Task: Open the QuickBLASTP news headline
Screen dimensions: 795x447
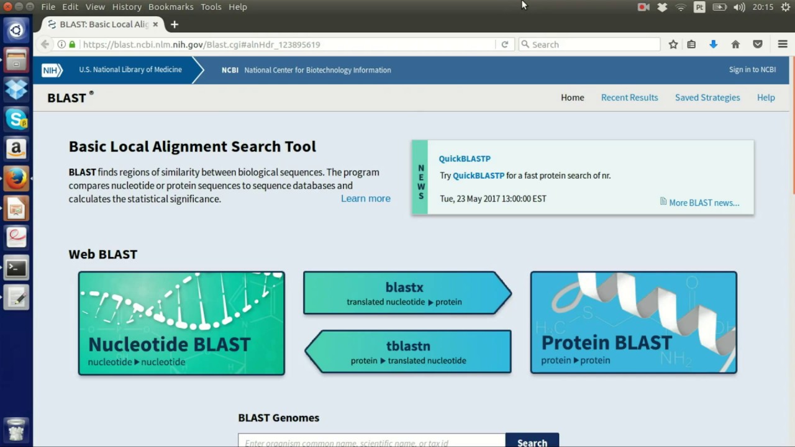Action: click(465, 158)
